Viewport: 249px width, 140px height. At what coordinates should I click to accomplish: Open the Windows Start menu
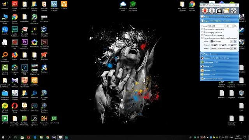coord(3,137)
